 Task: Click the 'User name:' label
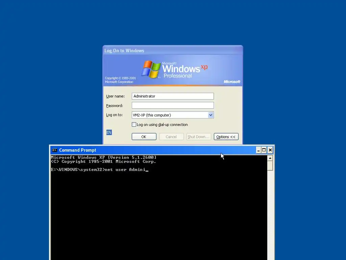click(x=116, y=96)
